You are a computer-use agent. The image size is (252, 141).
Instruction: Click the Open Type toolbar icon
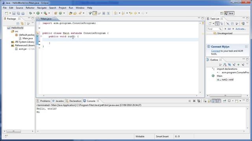pyautogui.click(x=70, y=13)
